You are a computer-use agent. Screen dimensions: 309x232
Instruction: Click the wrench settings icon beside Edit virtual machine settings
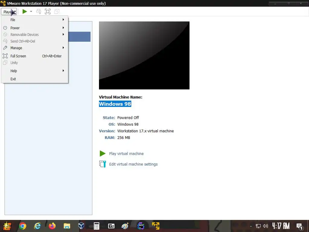[x=103, y=164]
